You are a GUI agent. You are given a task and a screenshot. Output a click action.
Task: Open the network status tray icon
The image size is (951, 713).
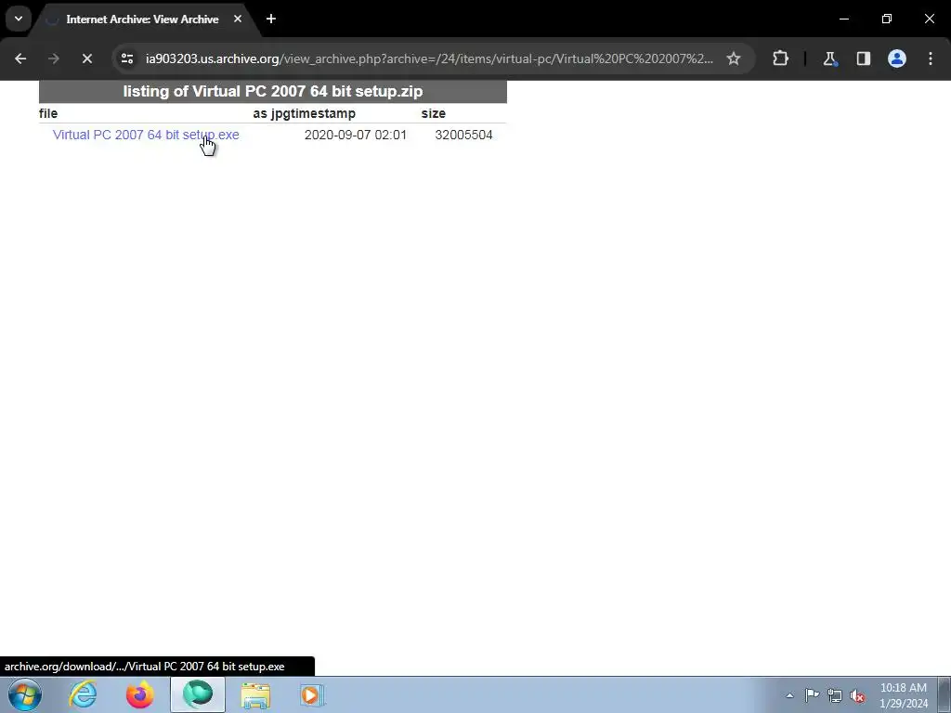[835, 695]
